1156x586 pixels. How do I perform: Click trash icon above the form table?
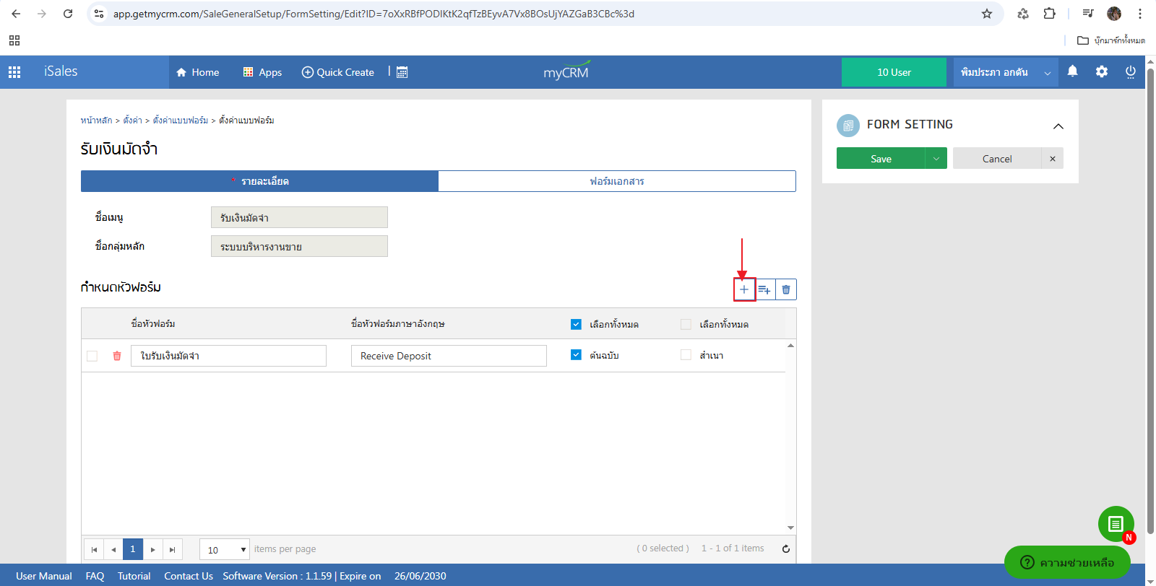click(786, 289)
